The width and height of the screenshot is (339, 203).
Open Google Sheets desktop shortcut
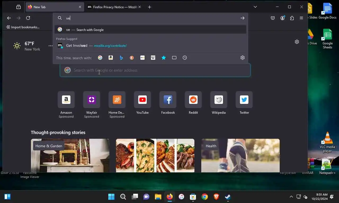[x=327, y=39]
